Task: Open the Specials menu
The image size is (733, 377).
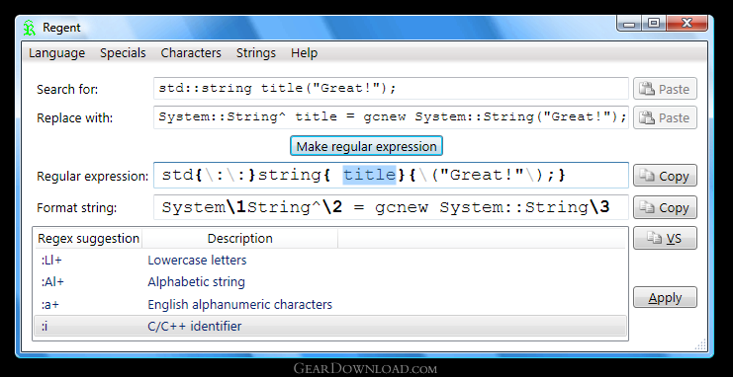Action: point(123,53)
